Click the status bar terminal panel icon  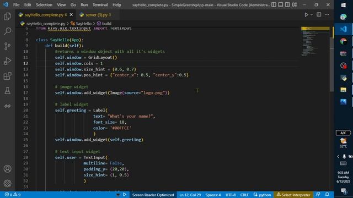(x=117, y=195)
